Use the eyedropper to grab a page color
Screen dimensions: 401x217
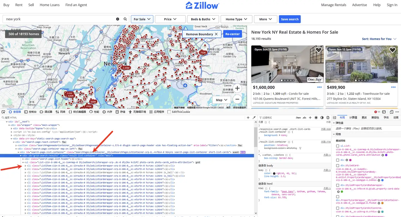click(x=254, y=118)
